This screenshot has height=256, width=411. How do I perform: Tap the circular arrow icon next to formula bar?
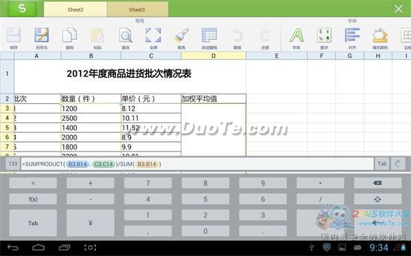click(x=398, y=164)
